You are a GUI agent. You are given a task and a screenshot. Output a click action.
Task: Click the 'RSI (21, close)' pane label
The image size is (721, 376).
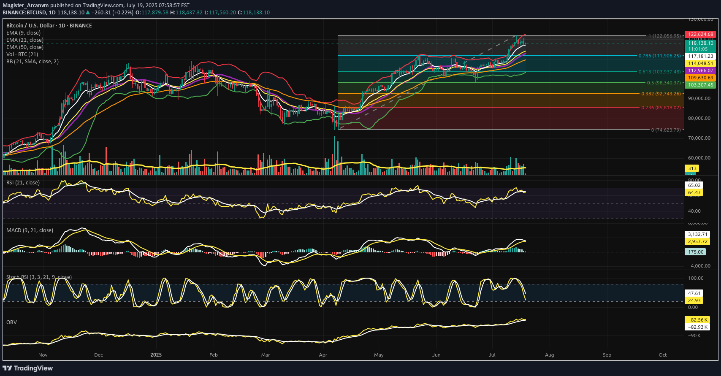tap(23, 183)
